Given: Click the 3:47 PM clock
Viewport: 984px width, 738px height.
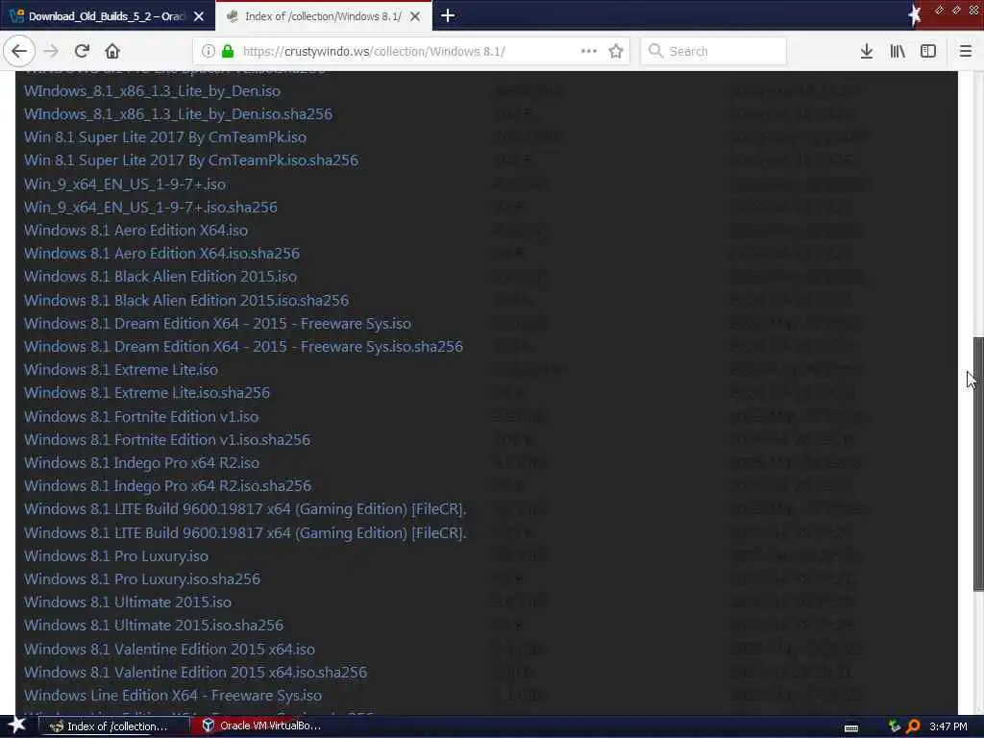Looking at the screenshot, I should click(x=948, y=726).
